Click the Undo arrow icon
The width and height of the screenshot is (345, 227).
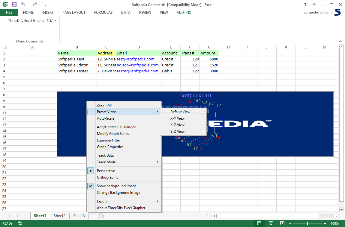pos(23,4)
